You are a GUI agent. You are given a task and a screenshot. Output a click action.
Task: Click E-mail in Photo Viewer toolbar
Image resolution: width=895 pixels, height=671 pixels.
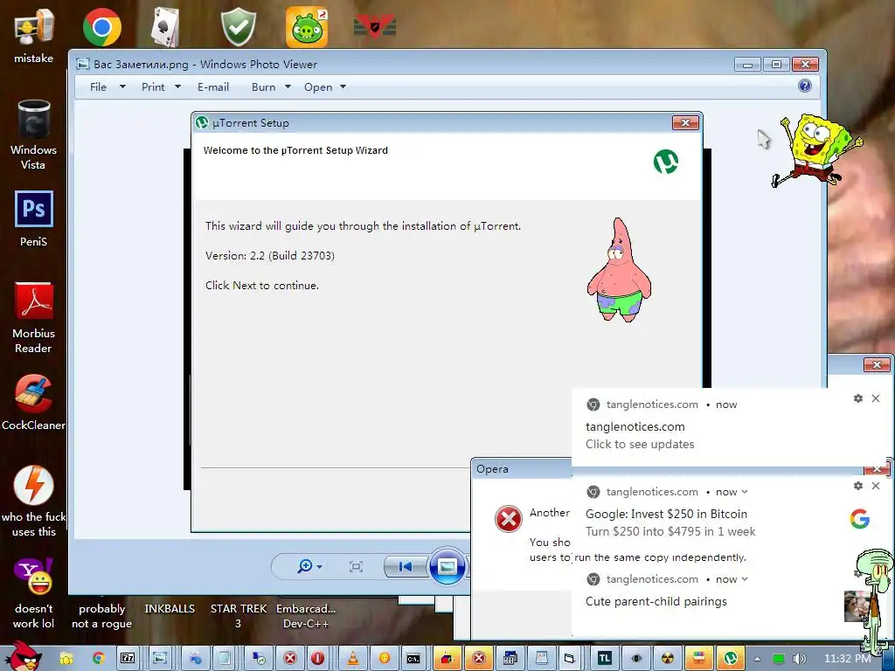click(x=213, y=86)
